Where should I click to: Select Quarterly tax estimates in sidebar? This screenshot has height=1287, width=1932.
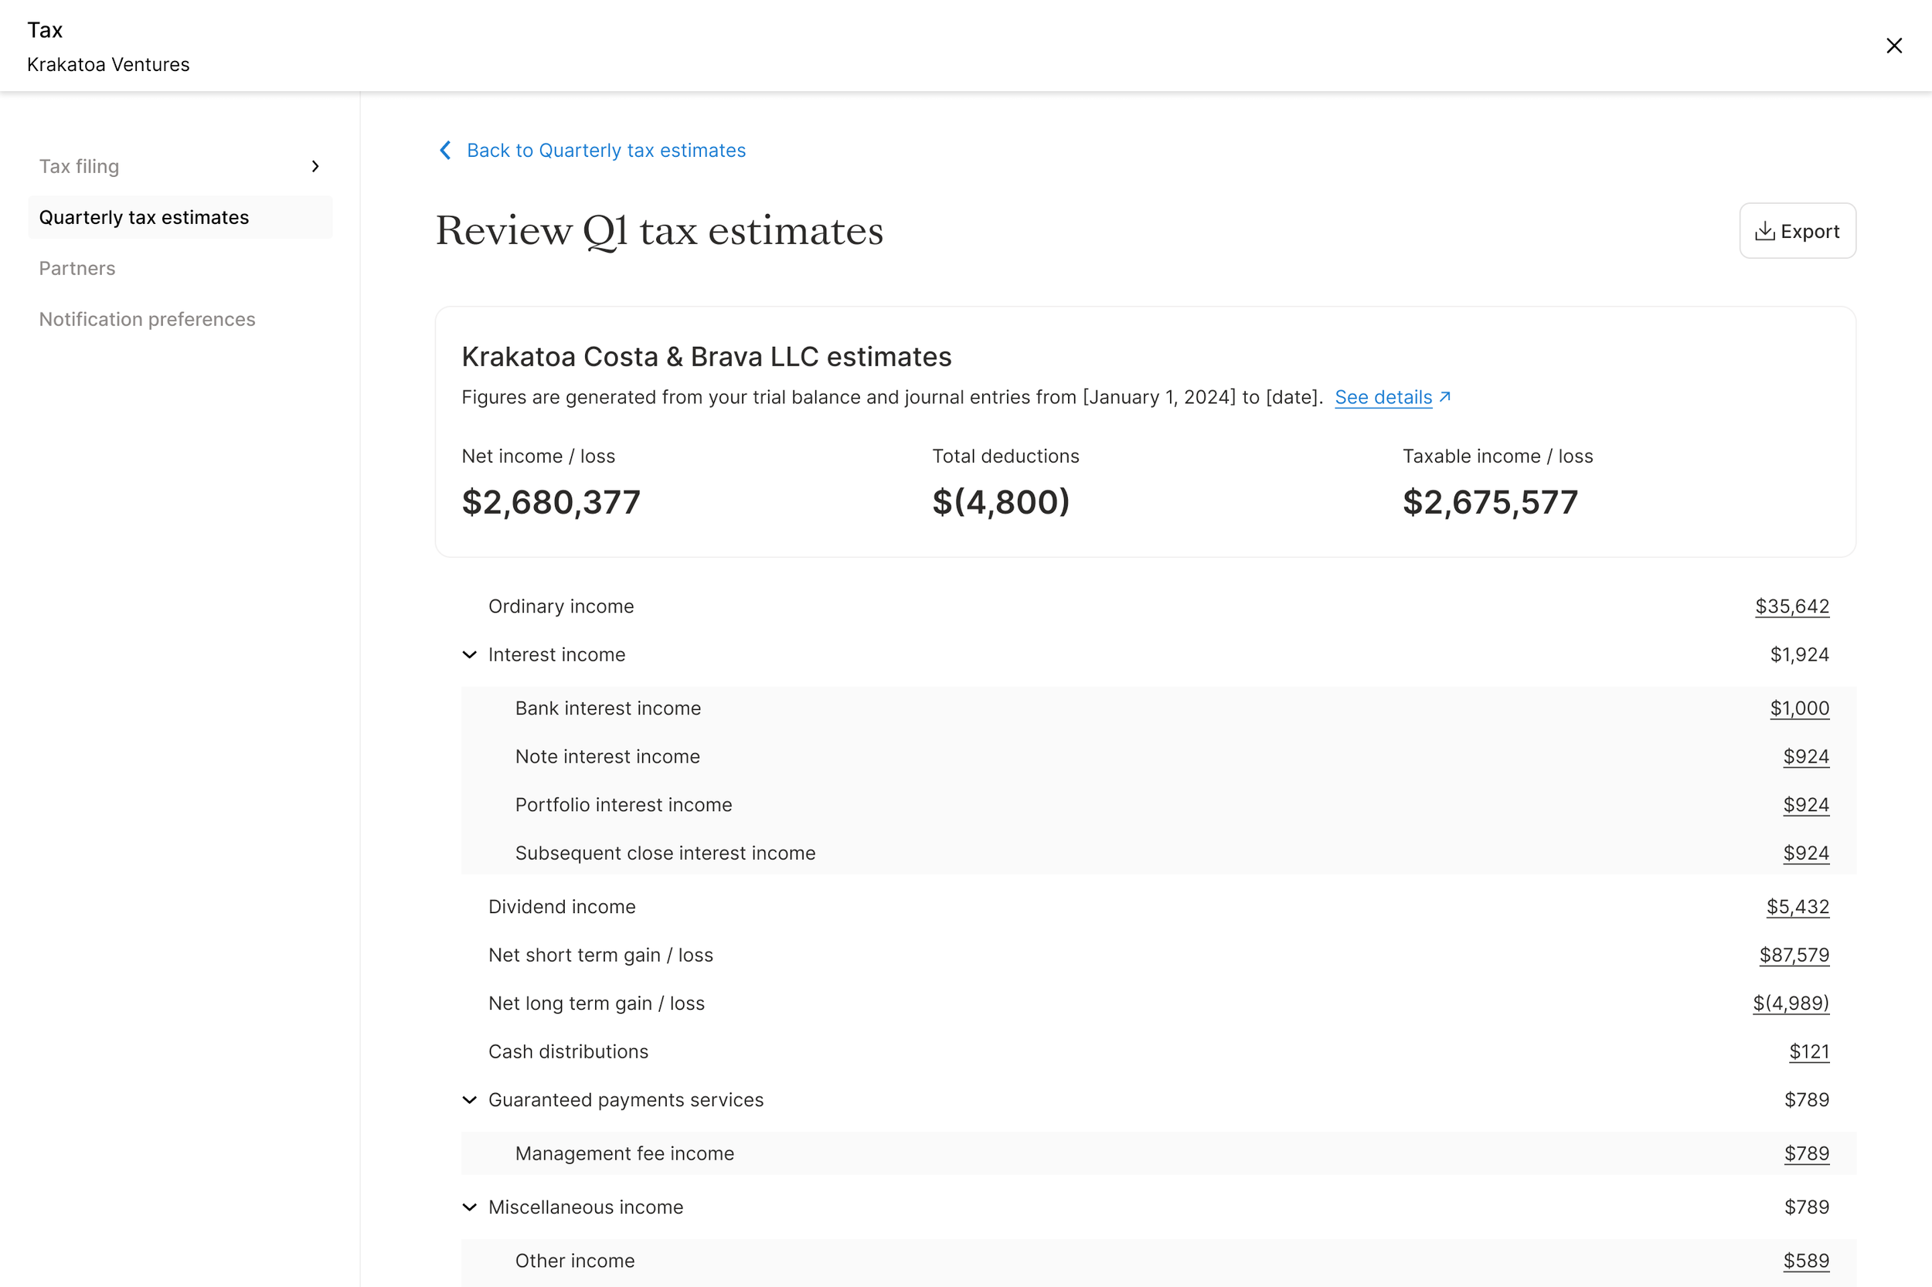[x=145, y=218]
